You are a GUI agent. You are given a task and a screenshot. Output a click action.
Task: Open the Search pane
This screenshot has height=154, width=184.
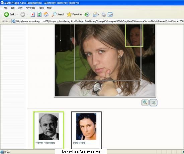point(58,14)
